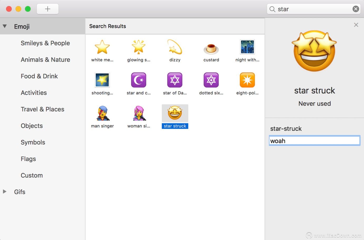The height and width of the screenshot is (240, 364).
Task: Click the yellow minimize window button
Action: 18,9
